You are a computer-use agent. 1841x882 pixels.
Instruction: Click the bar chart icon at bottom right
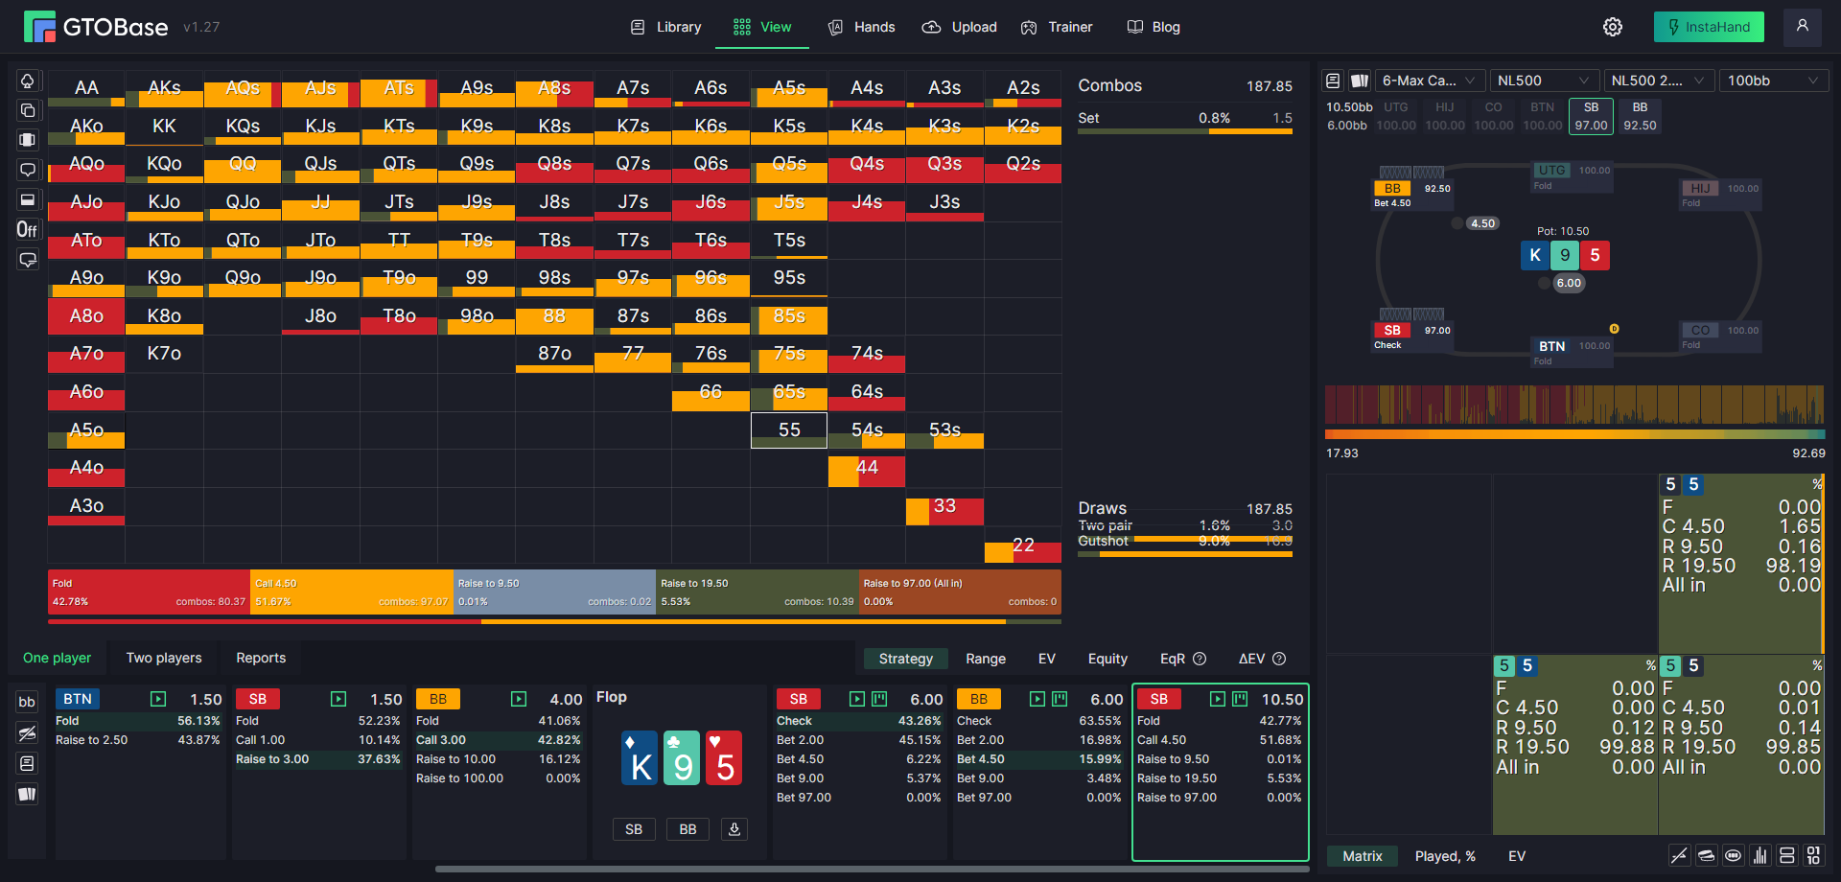pos(1760,856)
